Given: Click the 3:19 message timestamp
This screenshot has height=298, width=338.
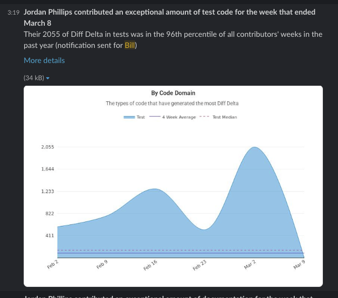Looking at the screenshot, I should [14, 12].
